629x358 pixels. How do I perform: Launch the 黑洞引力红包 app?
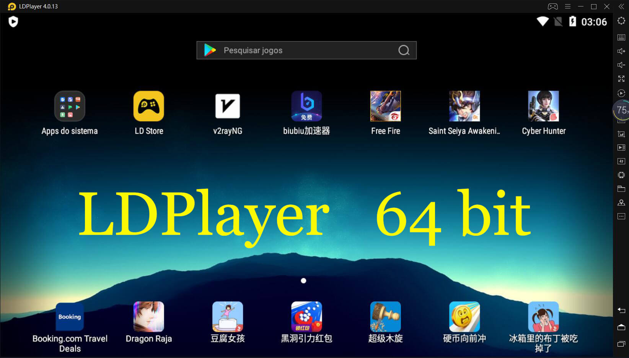click(306, 317)
